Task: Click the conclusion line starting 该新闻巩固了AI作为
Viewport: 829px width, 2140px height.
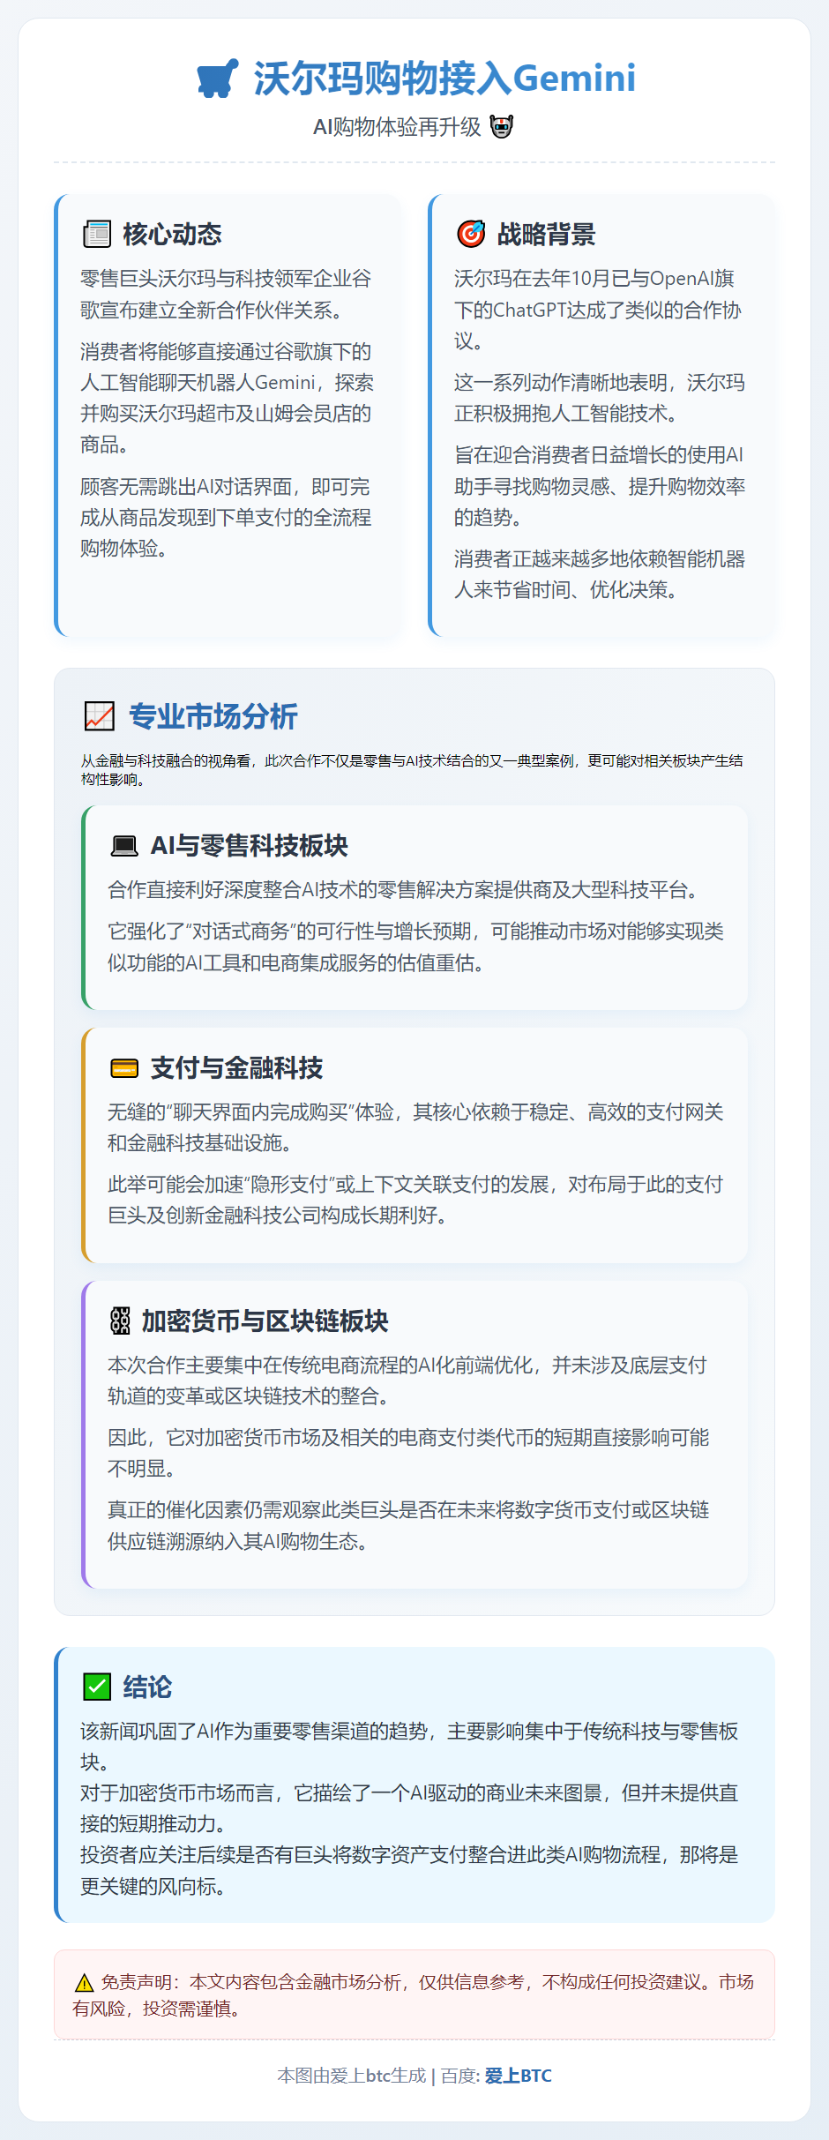Action: coord(409,1747)
